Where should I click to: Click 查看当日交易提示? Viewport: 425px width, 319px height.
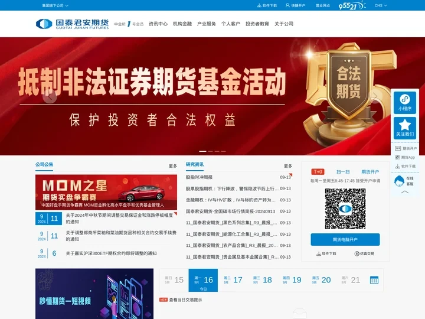tap(185, 300)
